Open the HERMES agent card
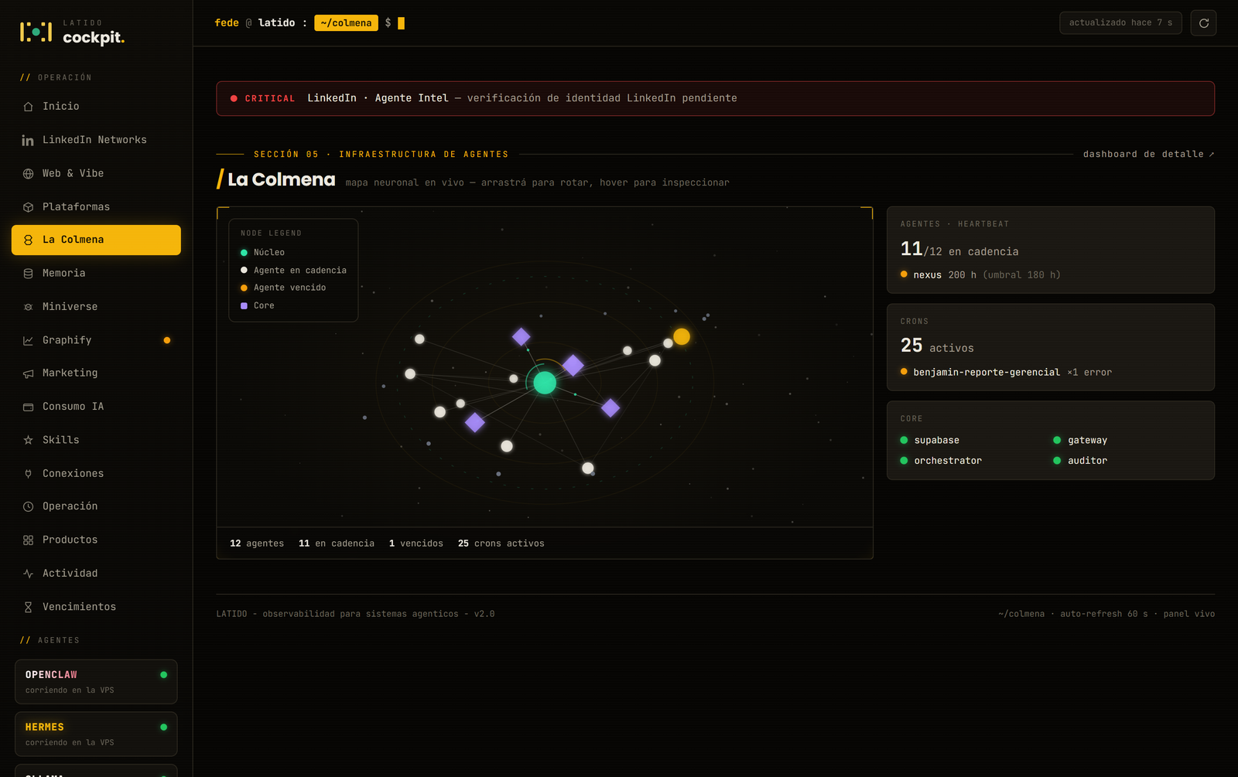Screen dimensions: 1238x777 pyautogui.click(x=96, y=734)
